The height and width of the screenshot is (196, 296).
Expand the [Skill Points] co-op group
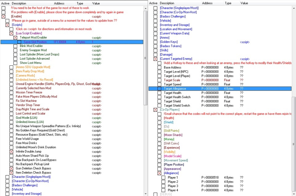[159, 131]
